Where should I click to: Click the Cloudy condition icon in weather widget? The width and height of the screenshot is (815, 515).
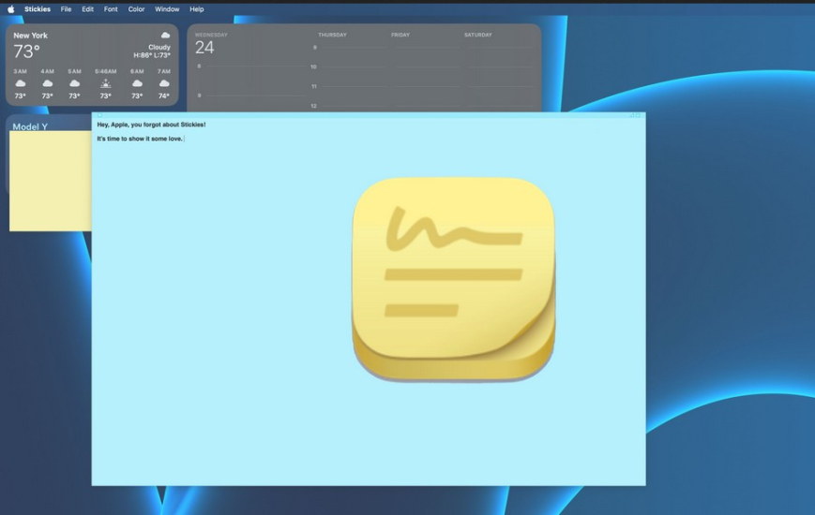pos(165,36)
